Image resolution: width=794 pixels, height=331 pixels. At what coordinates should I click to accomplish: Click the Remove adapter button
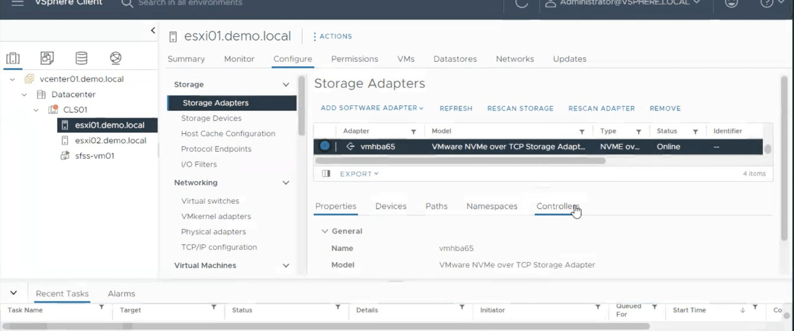tap(665, 108)
